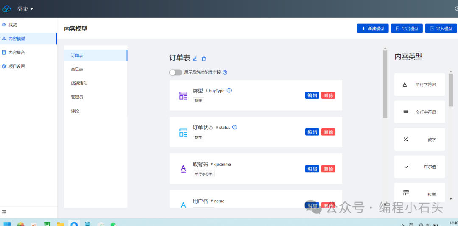Click the info icon next to buyType

click(x=229, y=90)
